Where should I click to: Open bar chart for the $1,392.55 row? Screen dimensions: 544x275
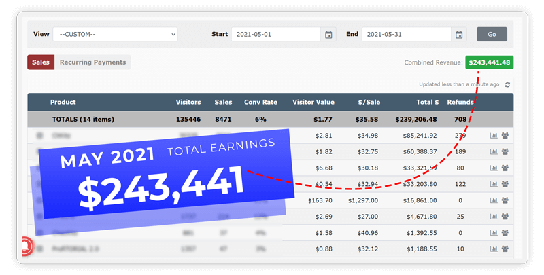[494, 233]
